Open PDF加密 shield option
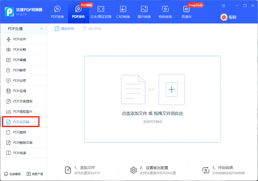The width and height of the screenshot is (258, 181). pos(20,81)
